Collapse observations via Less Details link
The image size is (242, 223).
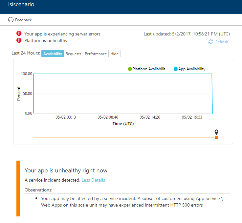pos(93,180)
